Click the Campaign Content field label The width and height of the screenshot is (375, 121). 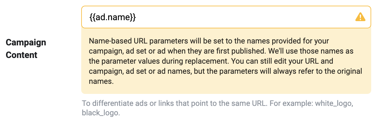click(26, 49)
